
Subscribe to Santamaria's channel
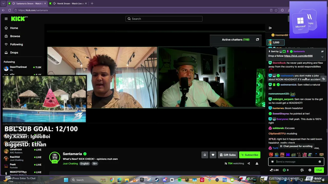click(250, 155)
